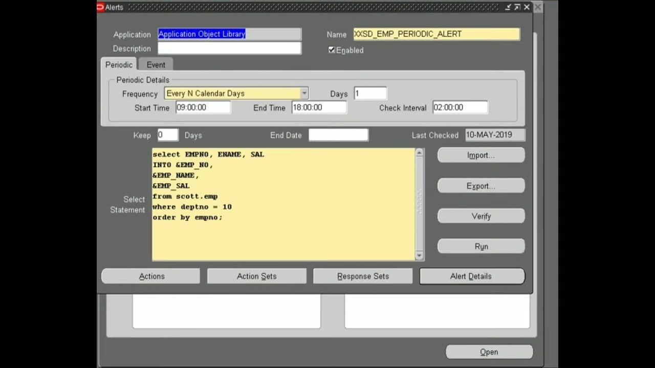Click the End Date field

(338, 135)
